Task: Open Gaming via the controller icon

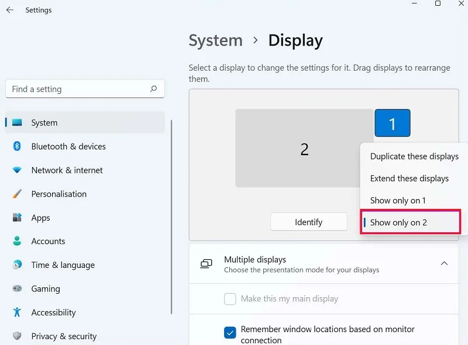Action: (x=17, y=288)
